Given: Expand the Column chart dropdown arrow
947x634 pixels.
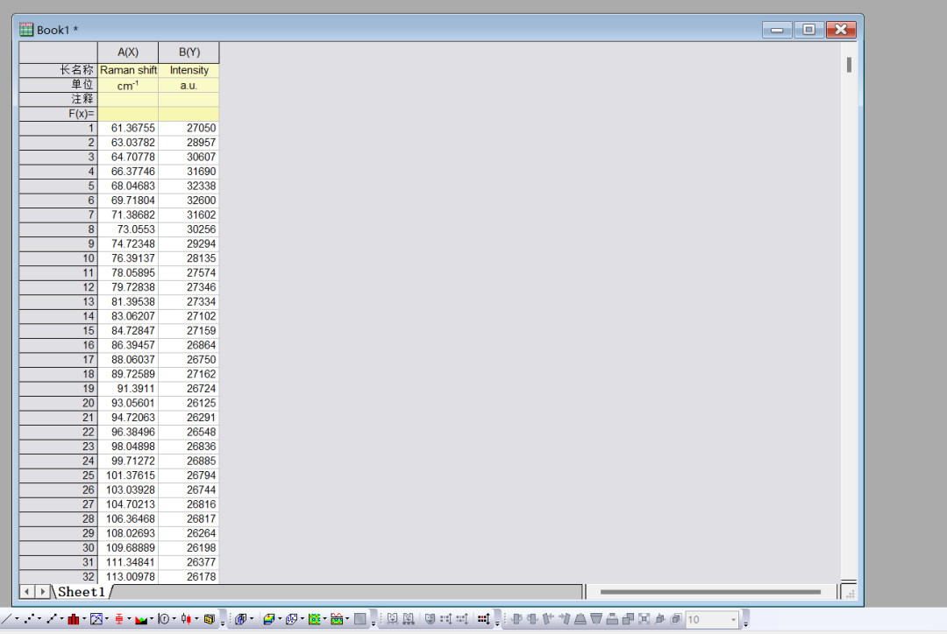Looking at the screenshot, I should tap(85, 619).
